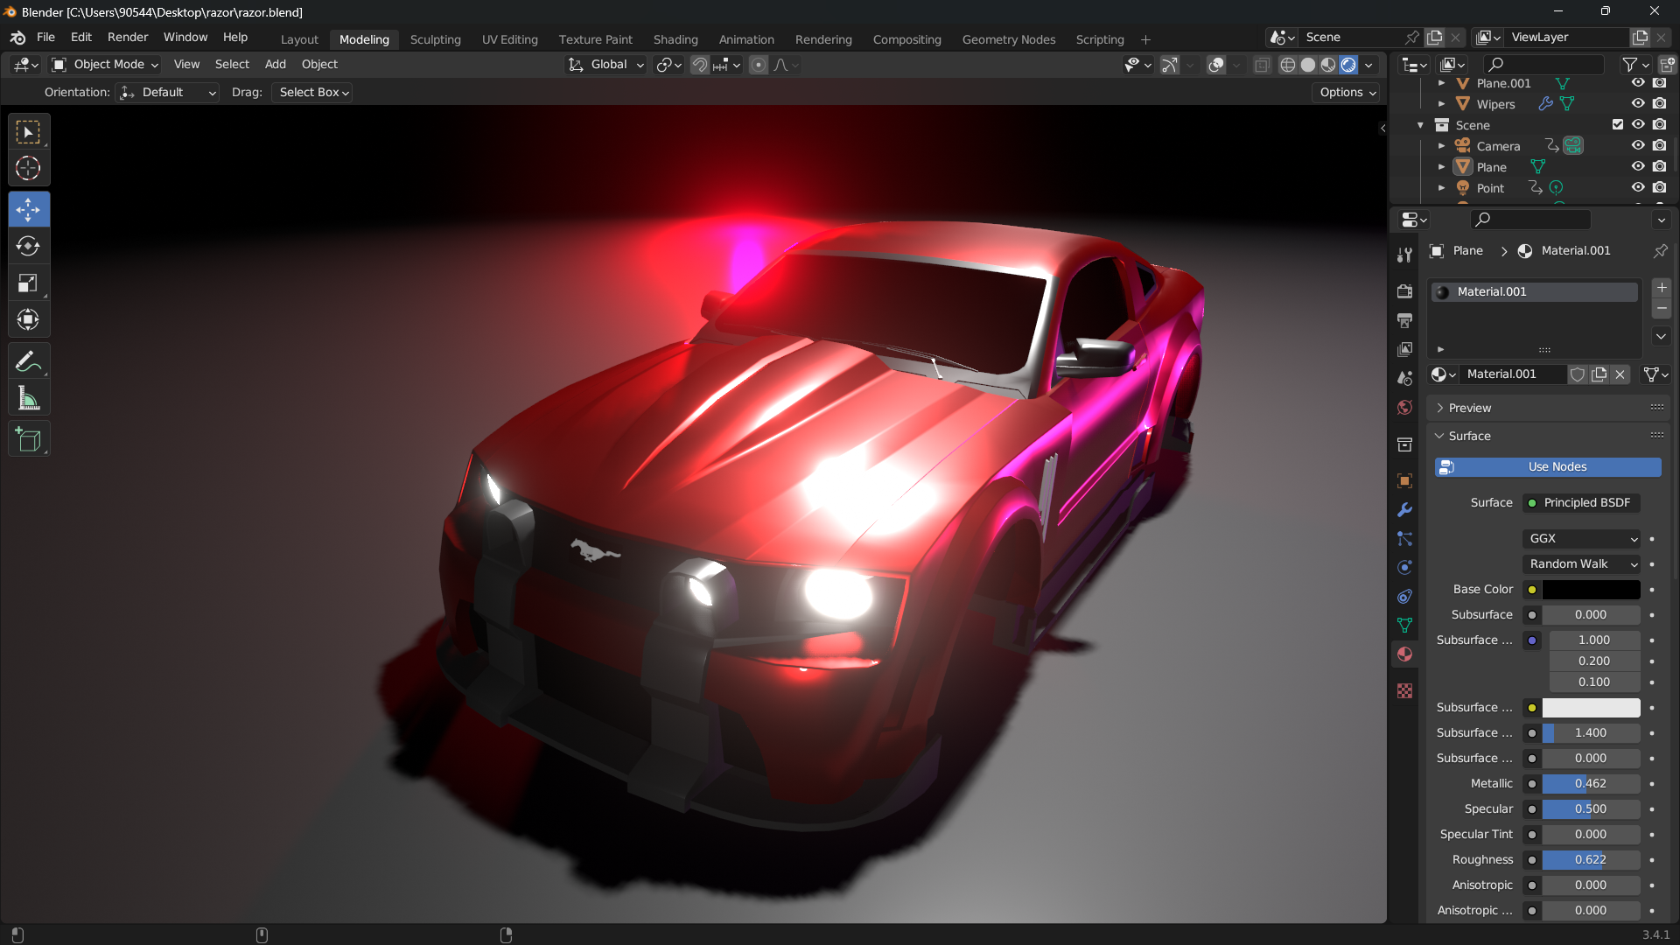Viewport: 1680px width, 945px height.
Task: Expand the Preview panel
Action: pyautogui.click(x=1470, y=408)
